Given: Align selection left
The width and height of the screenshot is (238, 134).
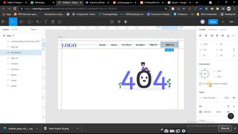Looking at the screenshot, I should [x=200, y=36].
